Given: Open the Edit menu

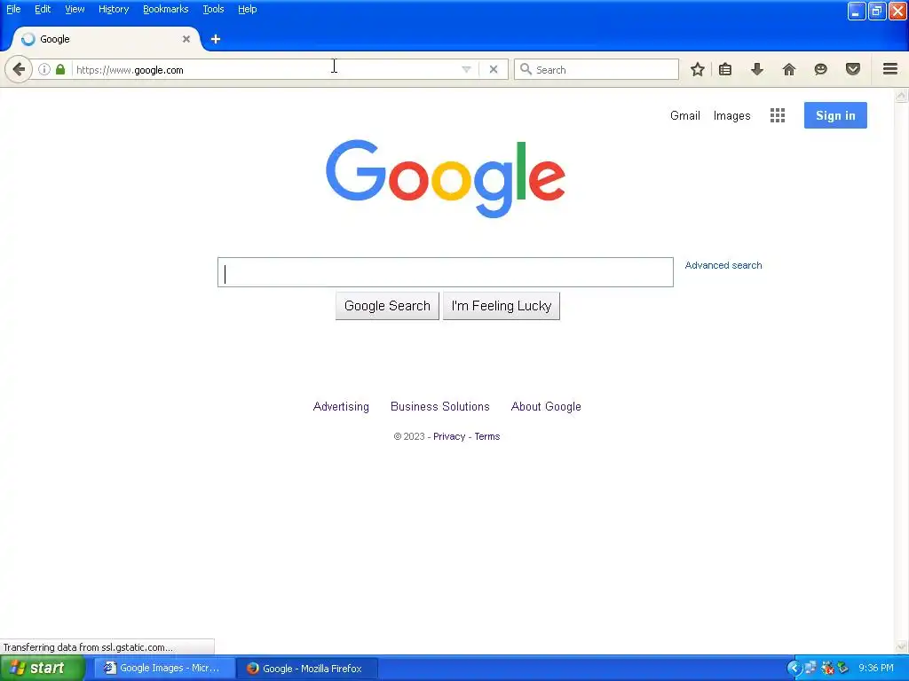Looking at the screenshot, I should (x=43, y=9).
